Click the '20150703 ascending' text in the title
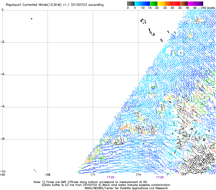This screenshot has width=216, height=190. click(x=87, y=5)
